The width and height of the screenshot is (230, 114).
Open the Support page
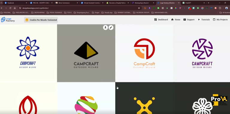click(189, 20)
